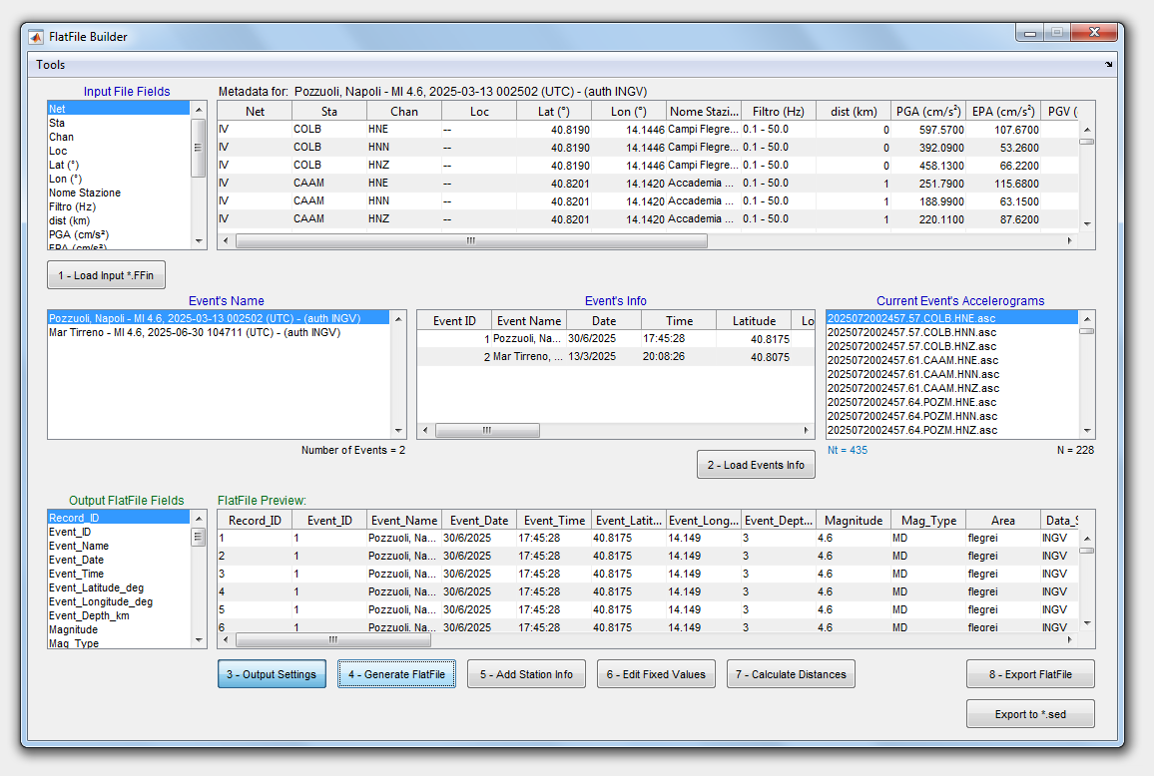Select the Mar Tirreno event in Event's Name list
1154x776 pixels.
point(195,332)
